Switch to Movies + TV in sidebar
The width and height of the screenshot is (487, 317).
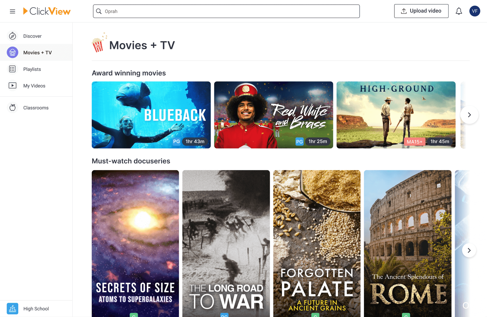[x=37, y=52]
